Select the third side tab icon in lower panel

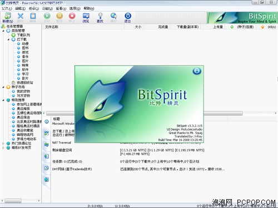click(x=47, y=145)
